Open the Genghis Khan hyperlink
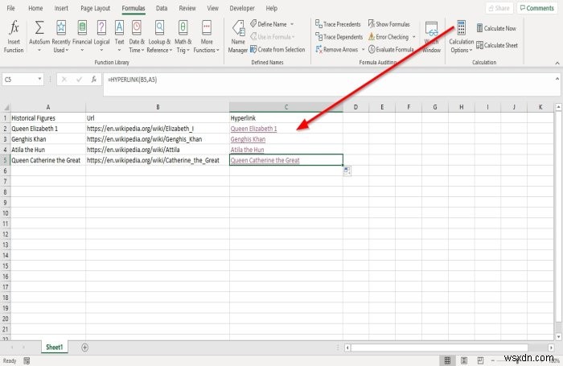 [248, 139]
